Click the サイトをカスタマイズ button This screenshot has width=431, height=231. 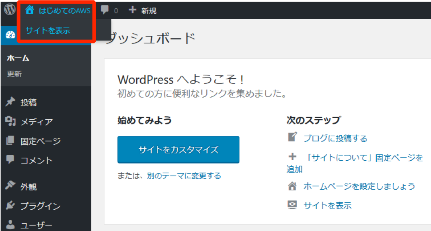[x=179, y=150]
